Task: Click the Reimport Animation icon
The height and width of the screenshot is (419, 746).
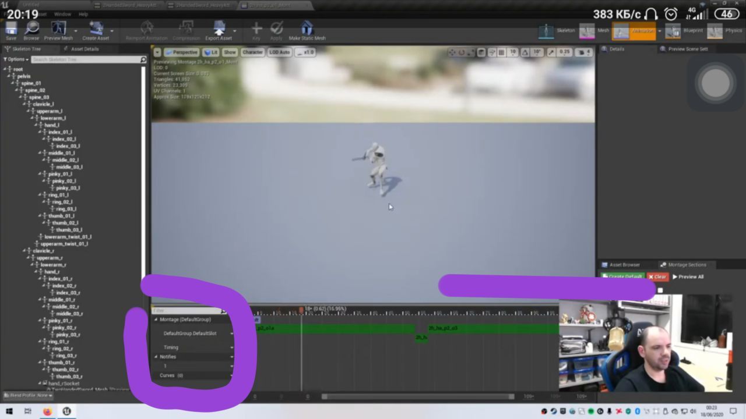Action: tap(147, 30)
